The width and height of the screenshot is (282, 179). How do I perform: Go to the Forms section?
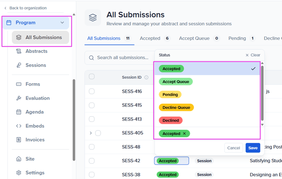[32, 84]
